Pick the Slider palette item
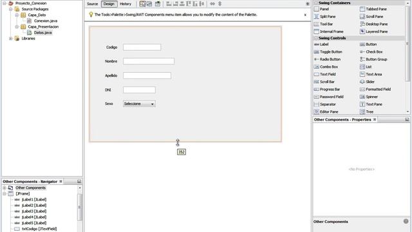 click(x=367, y=82)
